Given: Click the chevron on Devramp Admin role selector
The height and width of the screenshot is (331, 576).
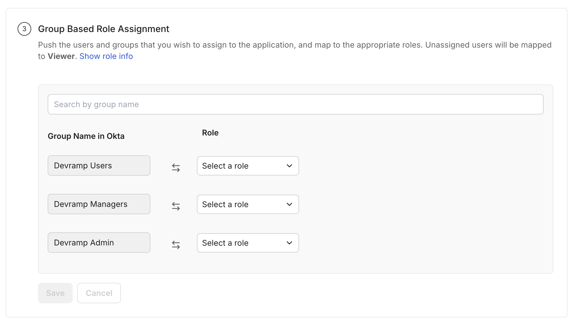Looking at the screenshot, I should click(x=289, y=243).
